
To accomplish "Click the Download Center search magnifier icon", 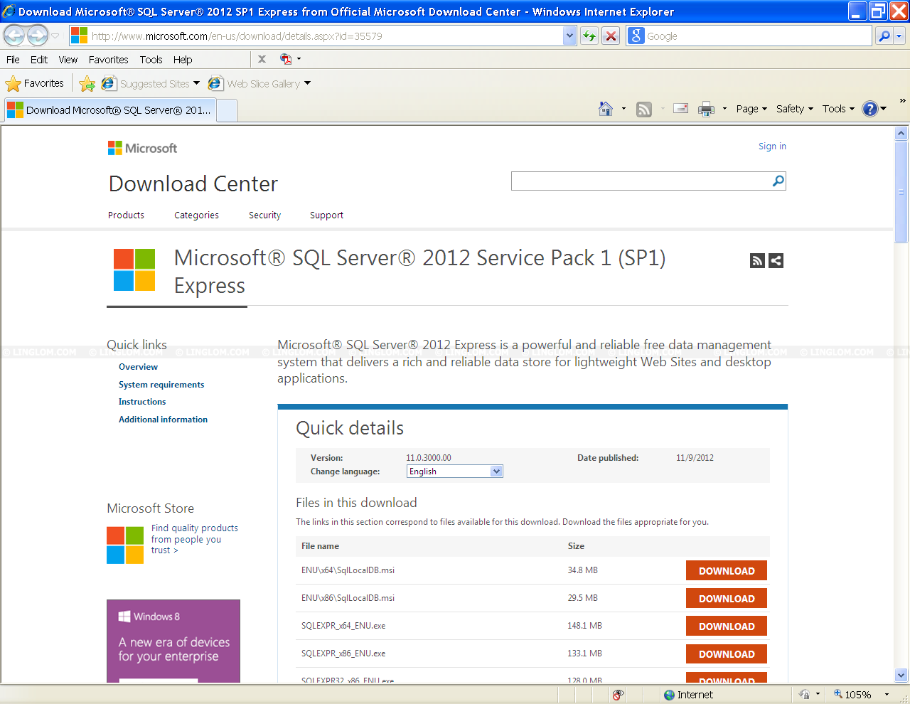I will (x=778, y=181).
